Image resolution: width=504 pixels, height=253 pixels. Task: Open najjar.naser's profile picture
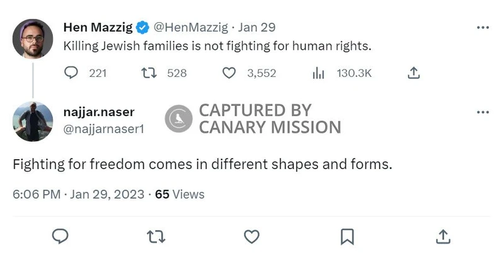click(33, 121)
